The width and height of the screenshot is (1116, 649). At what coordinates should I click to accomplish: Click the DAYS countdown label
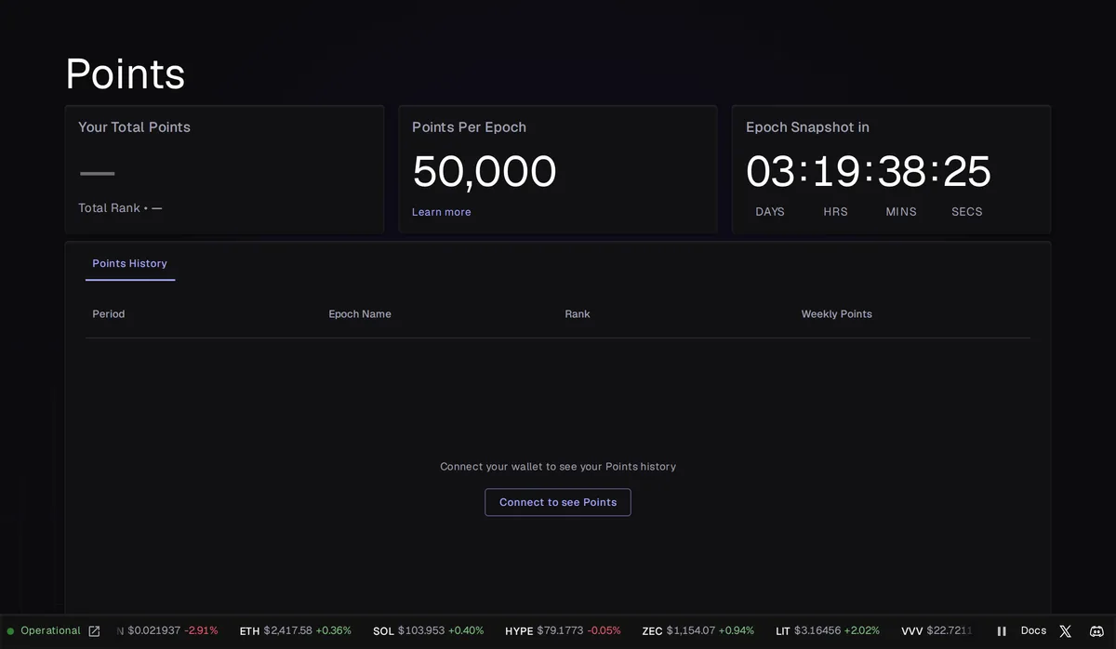click(770, 212)
